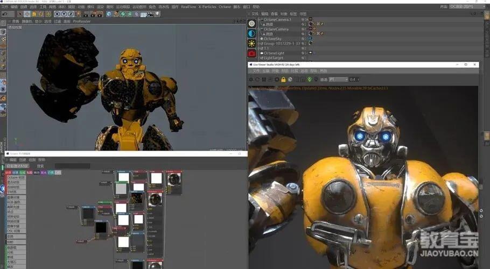Click the green pin picker in Live Viewer
This screenshot has height=269, width=490.
[x=310, y=80]
